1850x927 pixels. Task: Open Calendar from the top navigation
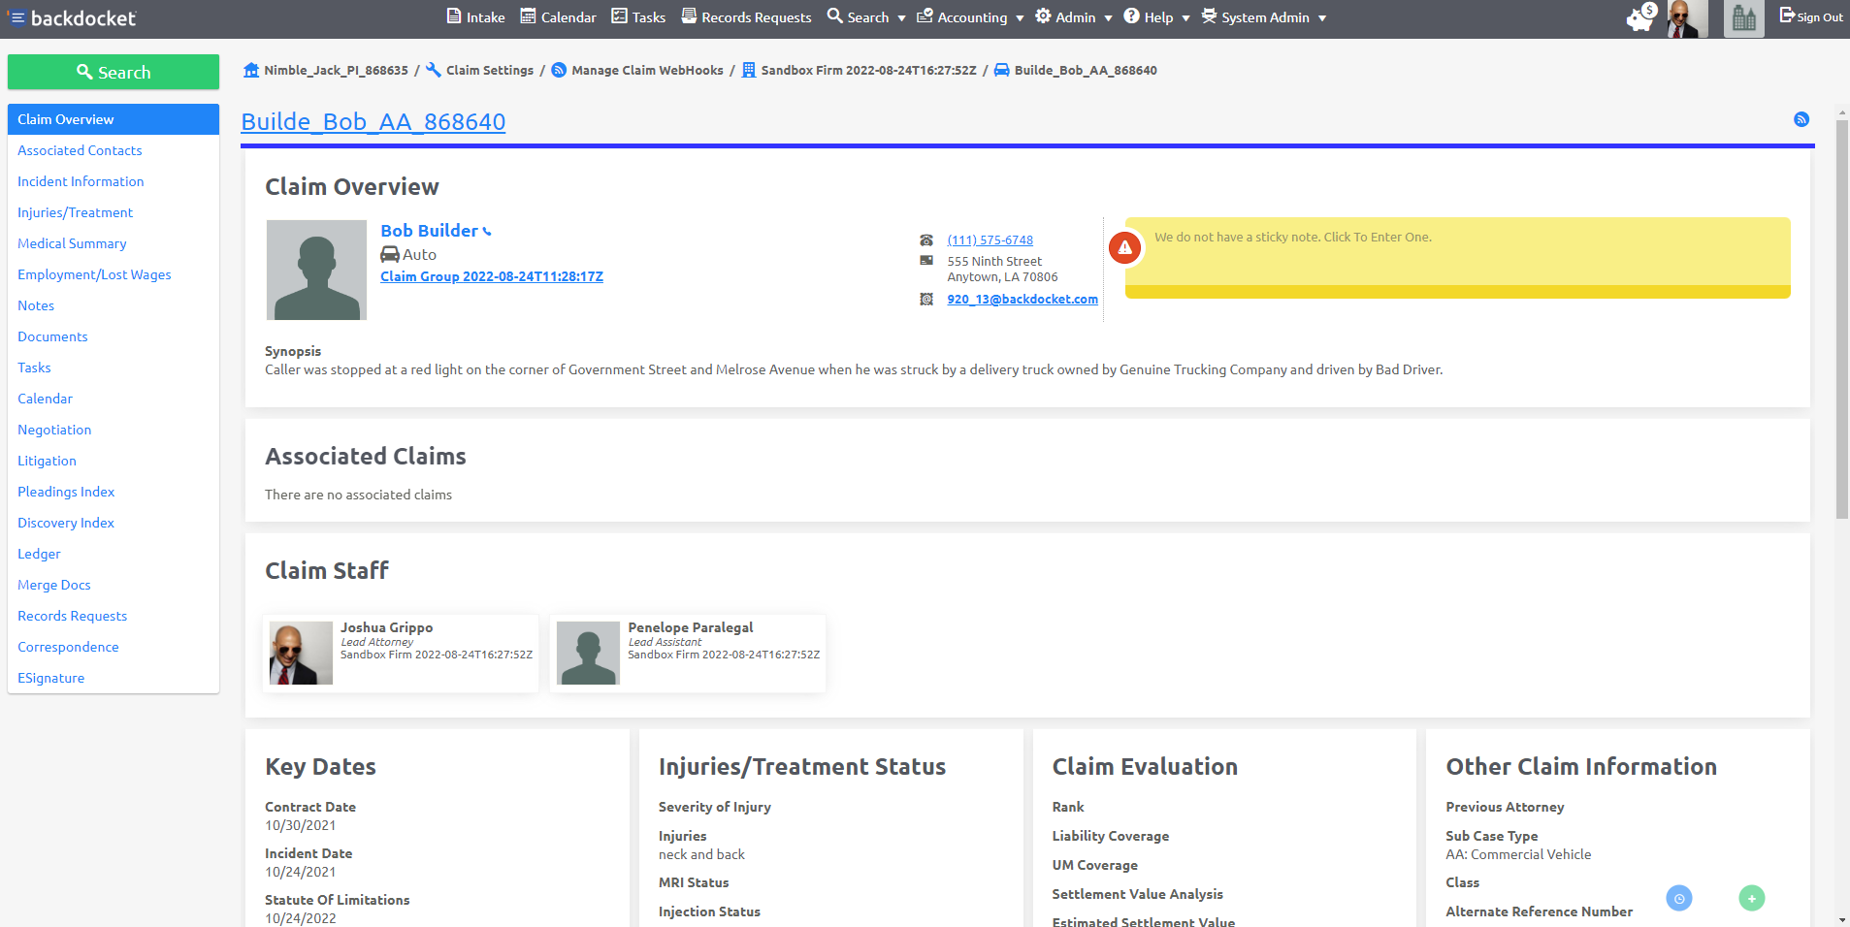558,16
